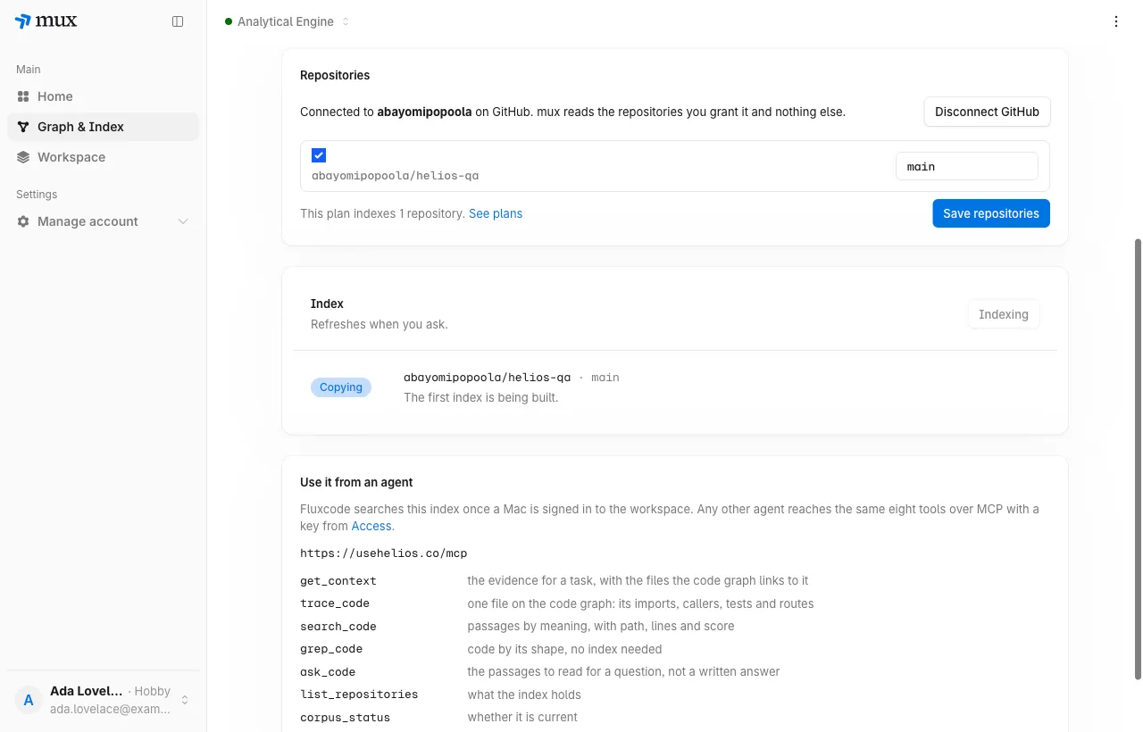Click the Home grid icon
1143x732 pixels.
coord(23,96)
